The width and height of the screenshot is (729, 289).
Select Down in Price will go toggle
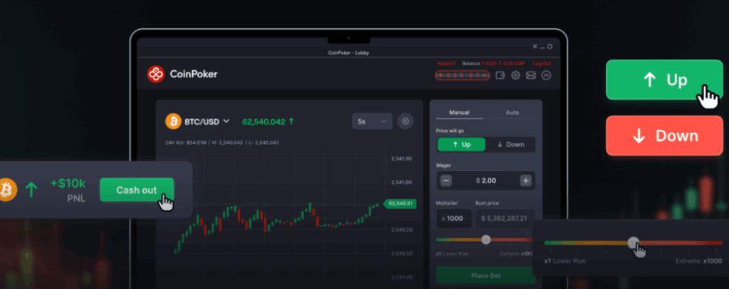(x=510, y=145)
